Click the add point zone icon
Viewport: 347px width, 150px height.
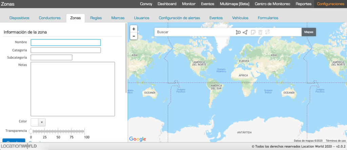tap(238, 32)
